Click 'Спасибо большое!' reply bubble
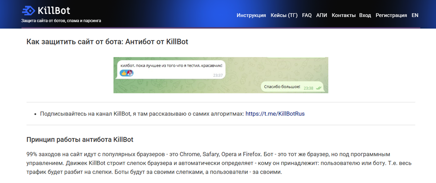 292,86
